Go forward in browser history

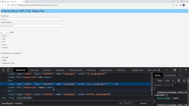coord(5,5)
